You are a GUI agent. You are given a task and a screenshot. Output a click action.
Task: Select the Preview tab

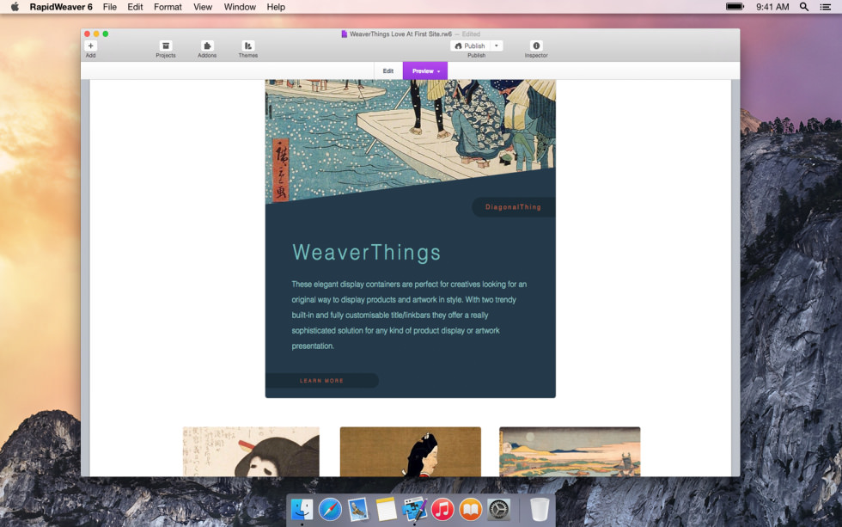(x=425, y=70)
